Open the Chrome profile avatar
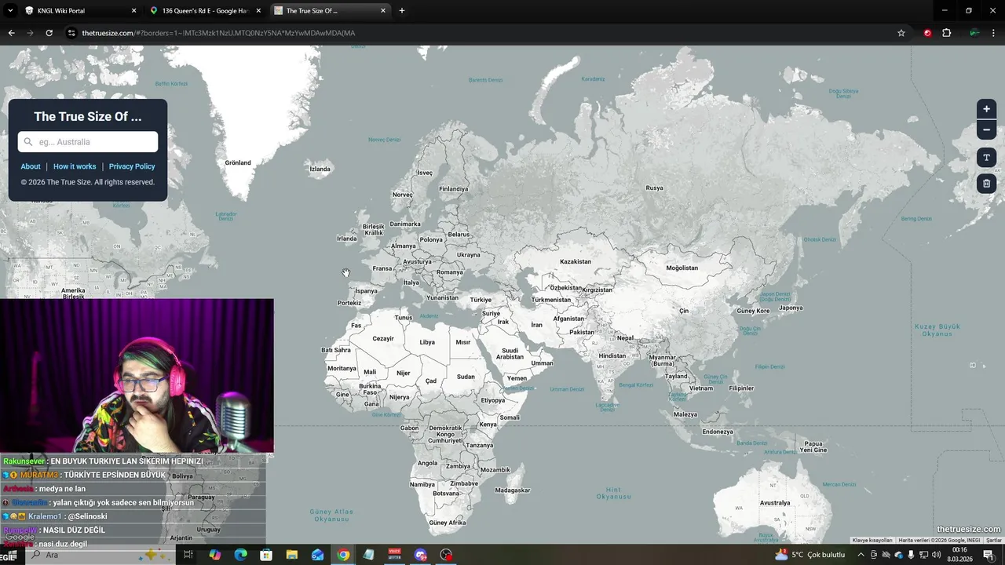 [974, 33]
